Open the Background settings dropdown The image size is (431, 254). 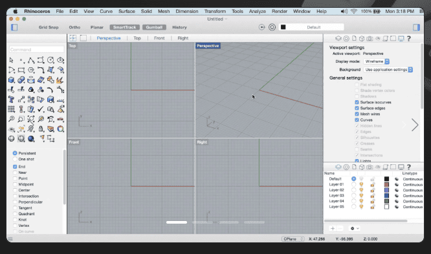(x=388, y=70)
